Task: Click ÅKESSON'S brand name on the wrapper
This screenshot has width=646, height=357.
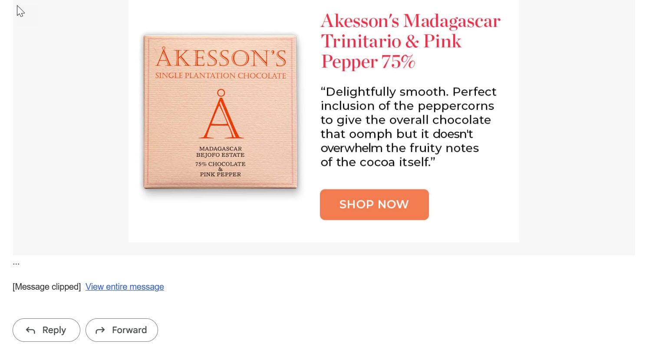Action: point(221,58)
